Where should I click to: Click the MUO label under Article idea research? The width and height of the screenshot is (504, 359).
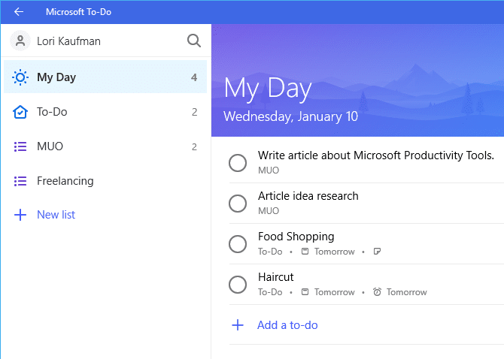269,211
